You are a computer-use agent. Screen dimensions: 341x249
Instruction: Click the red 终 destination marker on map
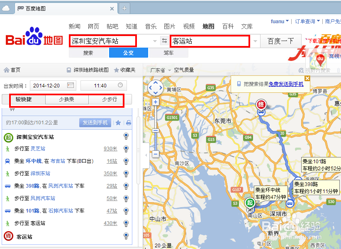261,105
